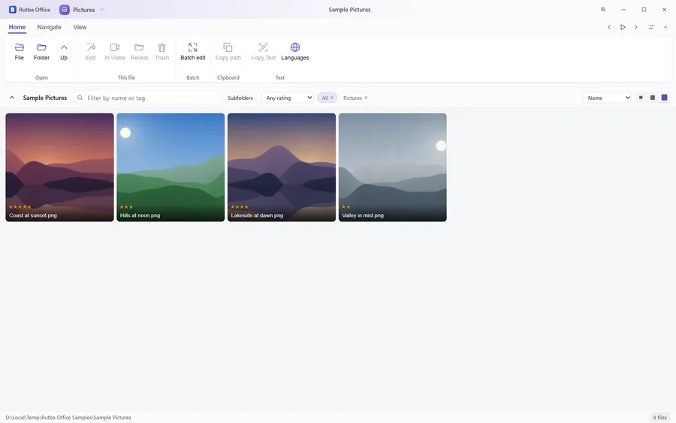The width and height of the screenshot is (676, 423).
Task: Select the Valley in mist thumbnail
Action: [393, 168]
